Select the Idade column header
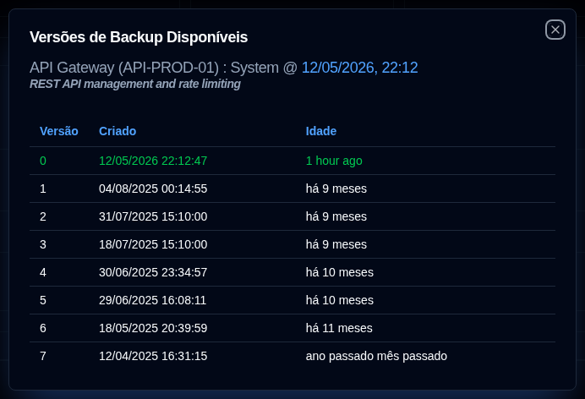The image size is (585, 399). (x=321, y=131)
